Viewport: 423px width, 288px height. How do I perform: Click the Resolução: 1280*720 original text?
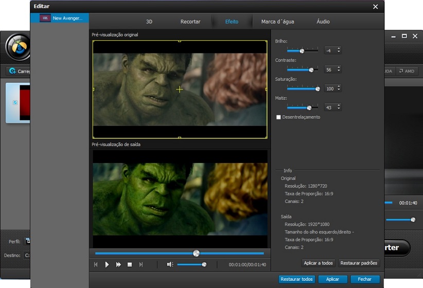[x=306, y=186]
